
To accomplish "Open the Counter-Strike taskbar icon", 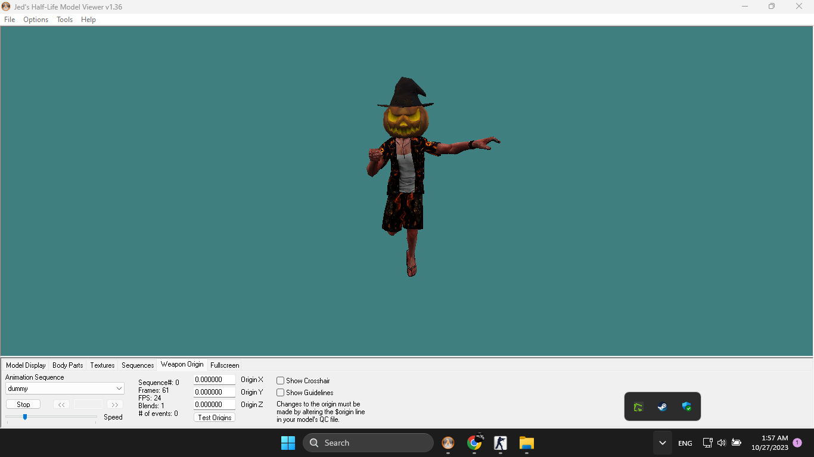I will click(501, 443).
